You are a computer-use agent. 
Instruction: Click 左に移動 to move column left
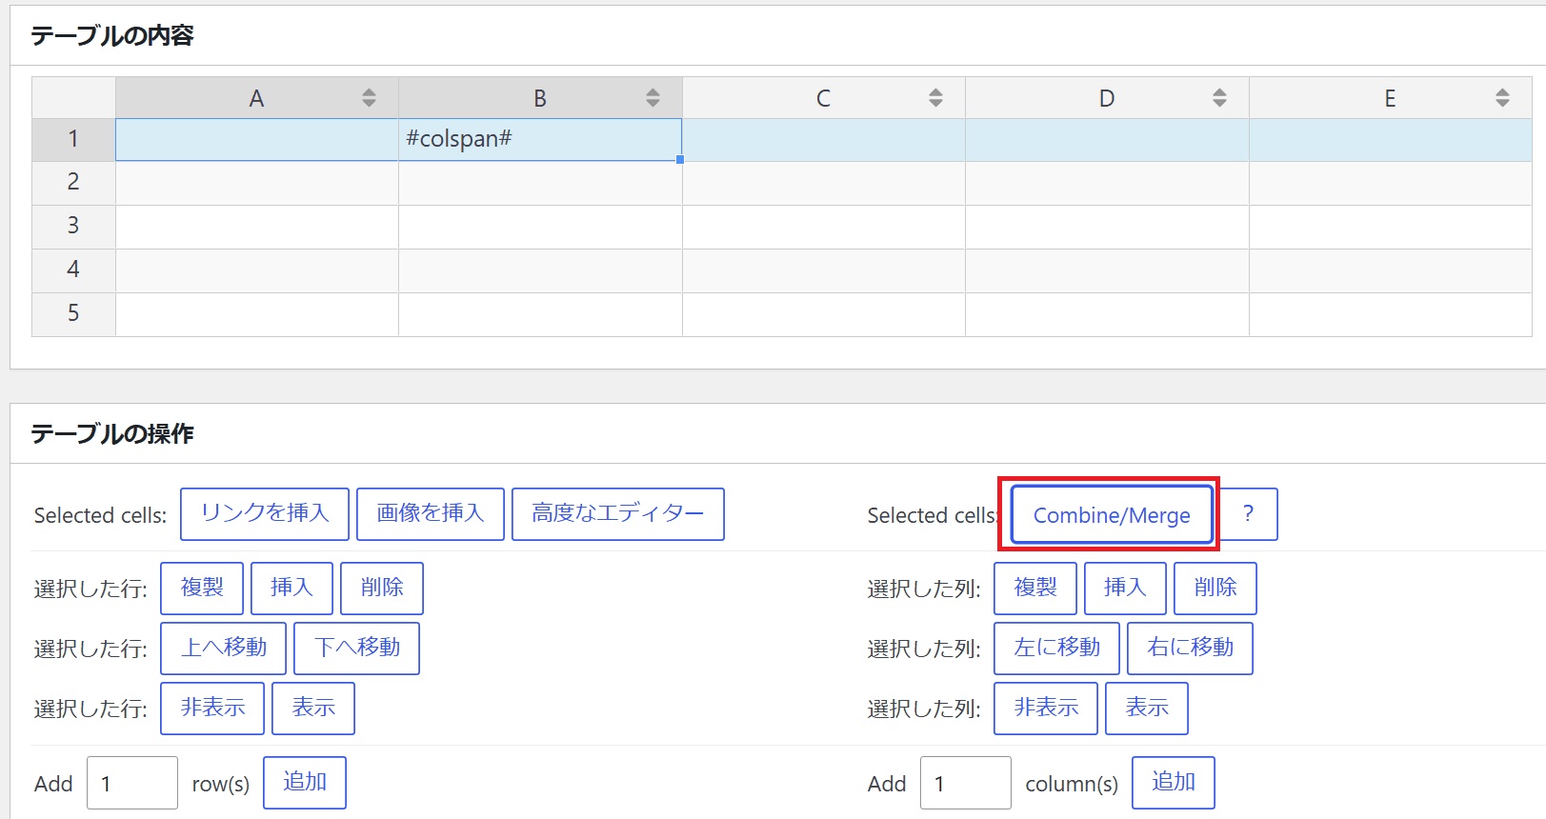[1056, 649]
